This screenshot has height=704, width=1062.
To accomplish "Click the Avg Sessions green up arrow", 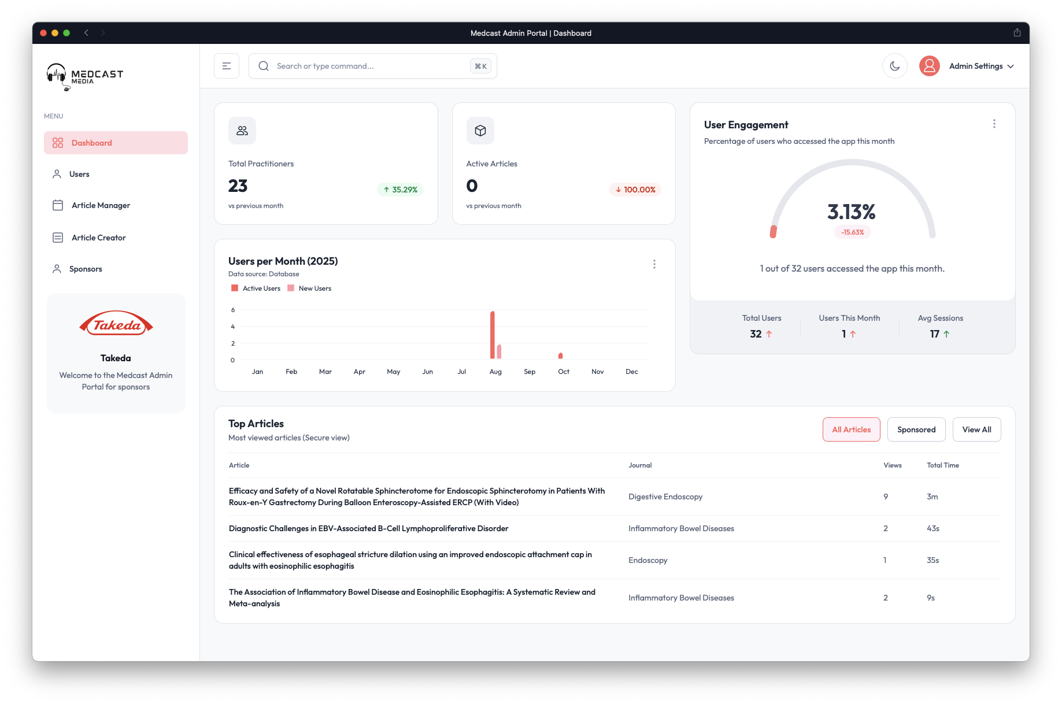I will (946, 334).
